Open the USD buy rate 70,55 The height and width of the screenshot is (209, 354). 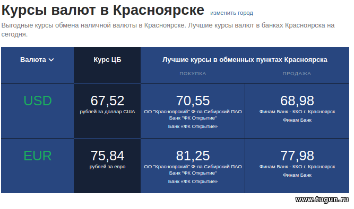click(x=193, y=101)
